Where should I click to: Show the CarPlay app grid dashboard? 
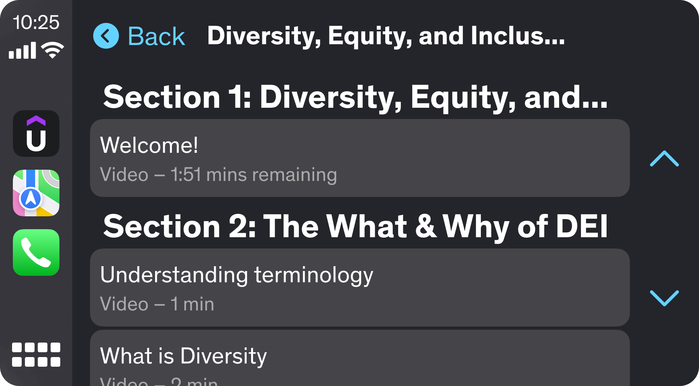[36, 355]
